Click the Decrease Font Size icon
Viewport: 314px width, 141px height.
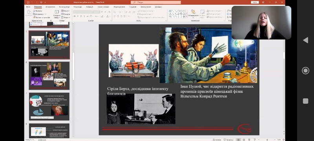point(105,12)
